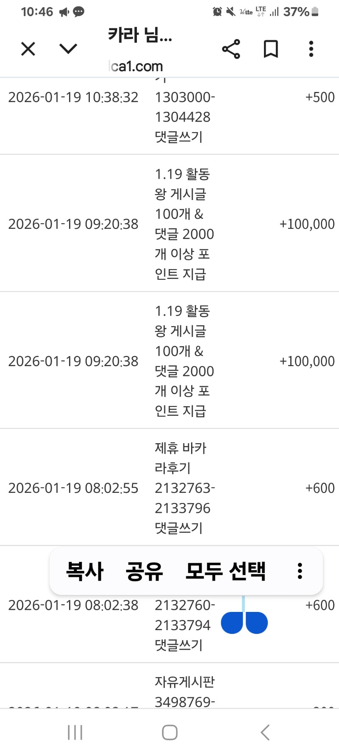Open more options in the selection popup

pyautogui.click(x=300, y=571)
